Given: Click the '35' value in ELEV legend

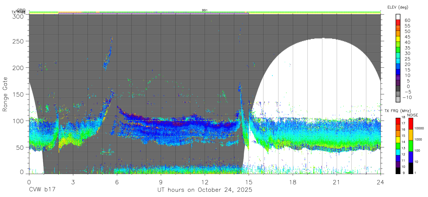Looking at the screenshot, I should pos(407,48).
